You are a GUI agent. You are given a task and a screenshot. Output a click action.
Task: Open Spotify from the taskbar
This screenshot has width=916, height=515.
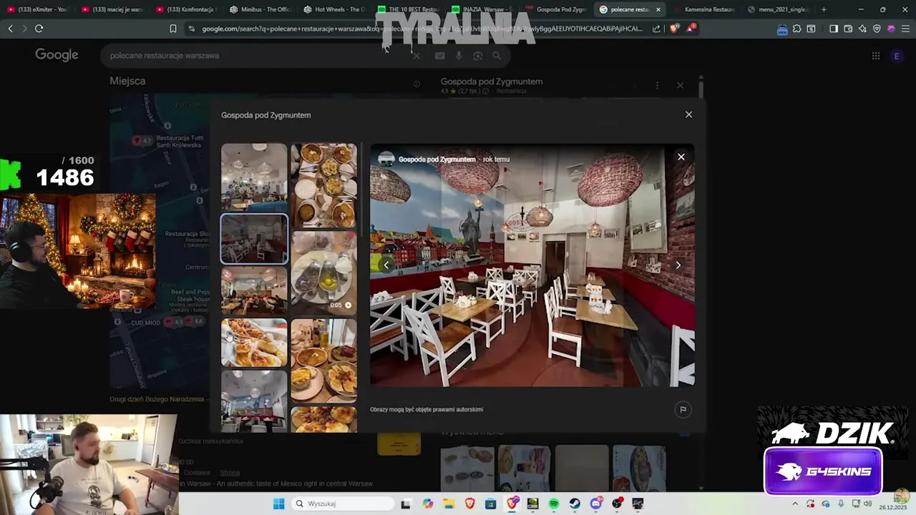point(554,504)
